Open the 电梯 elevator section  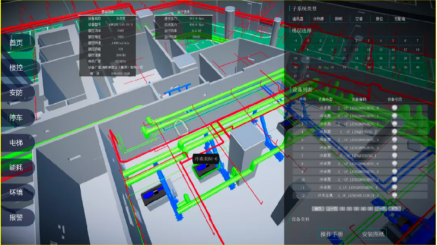(17, 142)
